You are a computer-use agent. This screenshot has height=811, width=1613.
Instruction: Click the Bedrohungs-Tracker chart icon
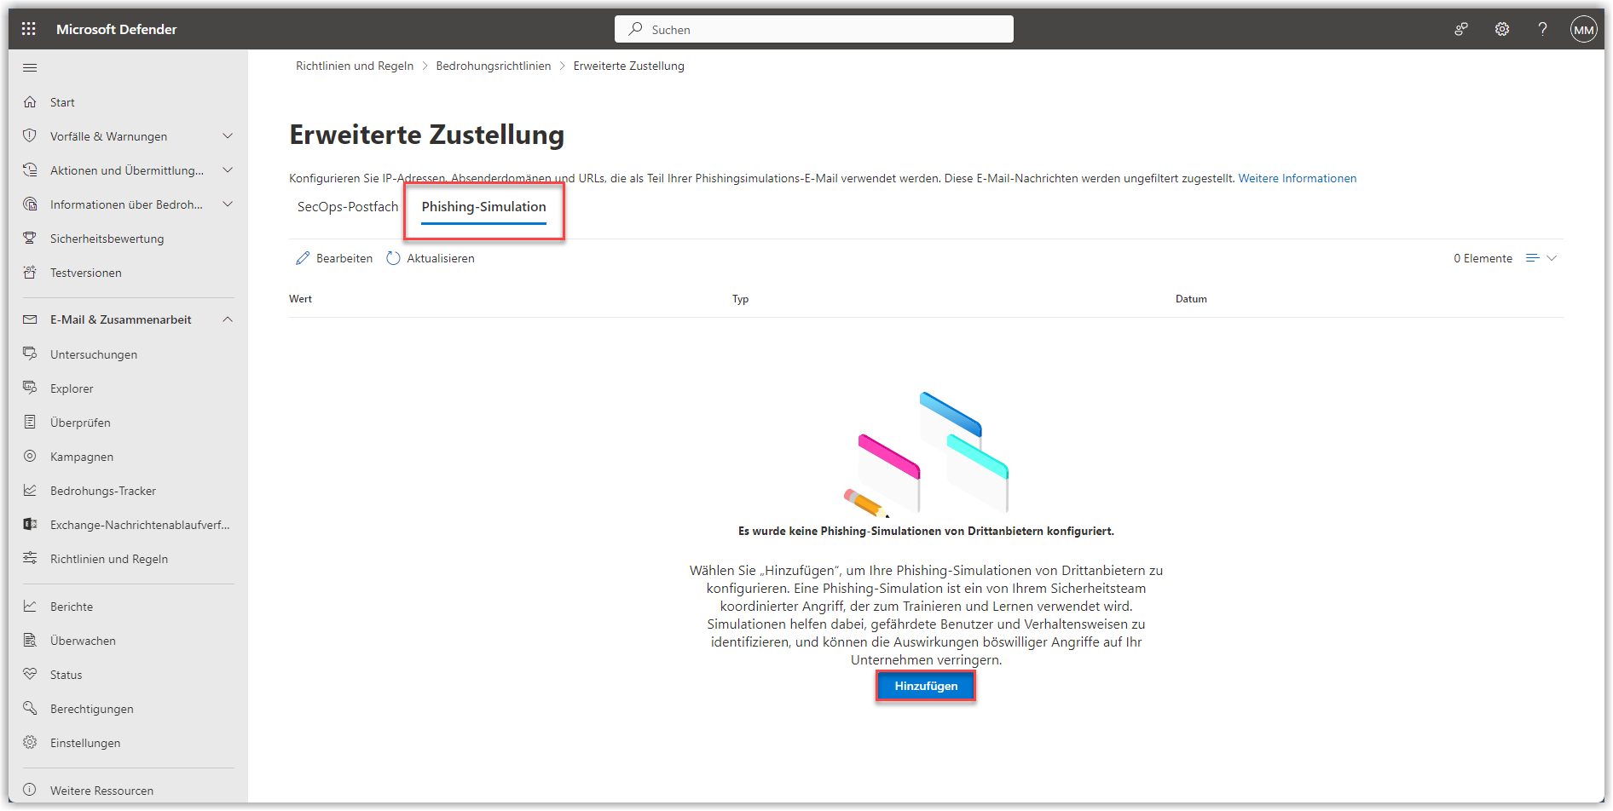click(x=30, y=490)
